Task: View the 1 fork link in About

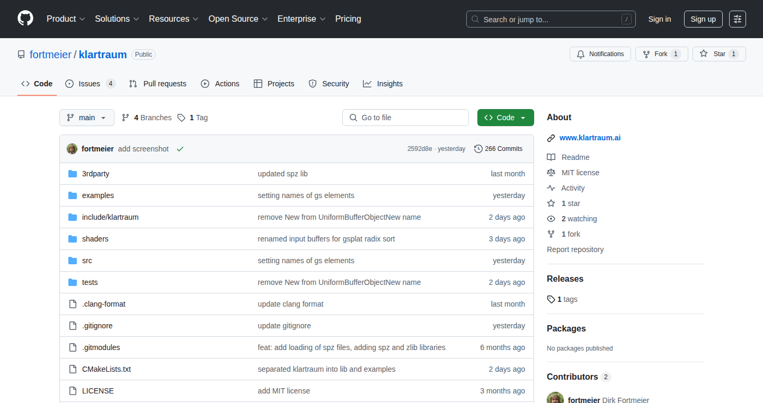Action: (564, 234)
